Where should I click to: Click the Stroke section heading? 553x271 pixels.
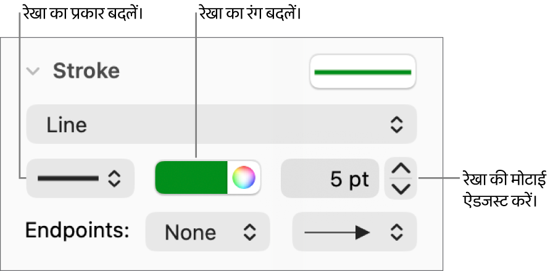(x=86, y=72)
